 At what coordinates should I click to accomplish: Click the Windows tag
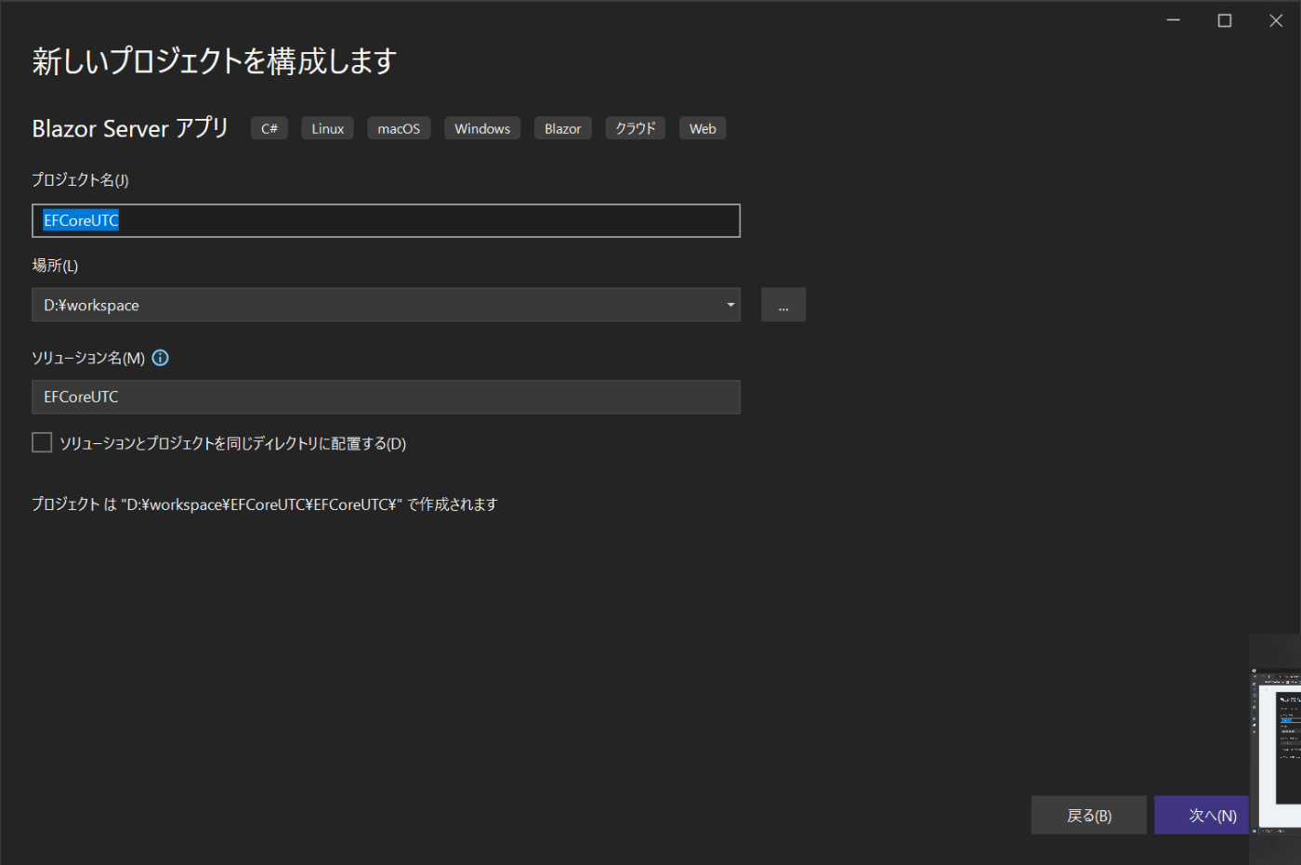coord(482,128)
